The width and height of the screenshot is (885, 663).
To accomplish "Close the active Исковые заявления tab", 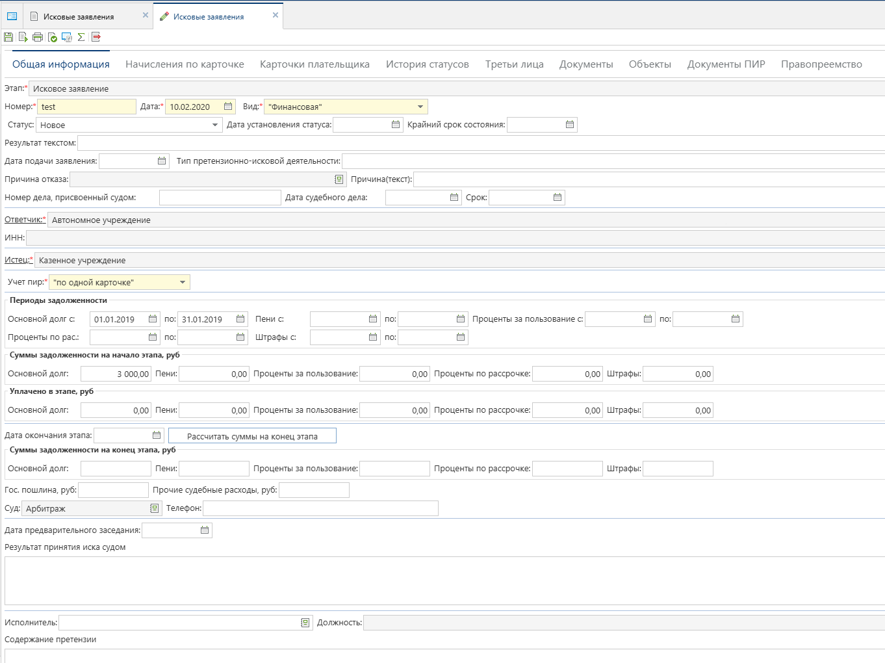I will (x=276, y=15).
